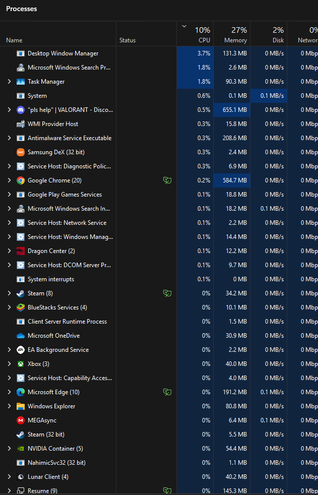318x495 pixels.
Task: Click the MEGAsync red icon
Action: pos(21,420)
